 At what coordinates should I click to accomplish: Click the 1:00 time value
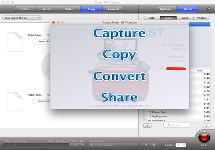point(207,112)
